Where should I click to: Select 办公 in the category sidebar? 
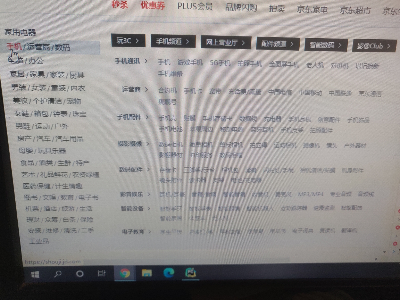pos(36,61)
